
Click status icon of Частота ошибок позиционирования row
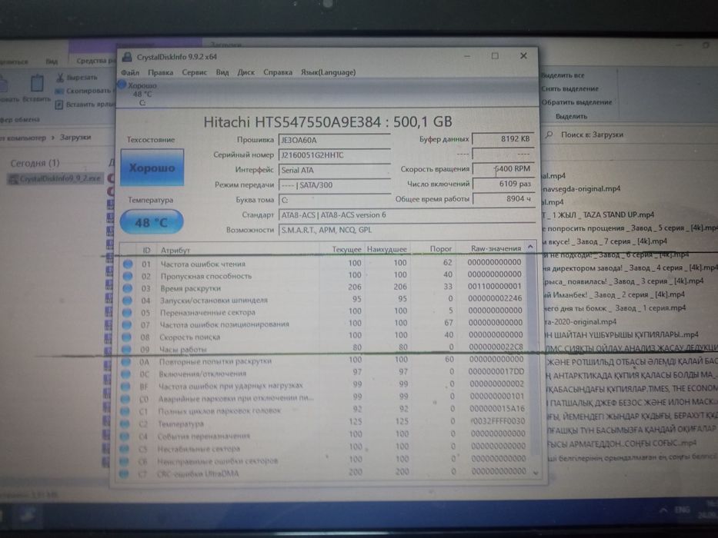(127, 325)
